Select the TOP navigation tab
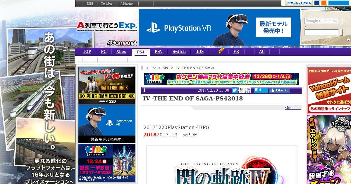Screen dimensions: 351x184 click(87, 52)
